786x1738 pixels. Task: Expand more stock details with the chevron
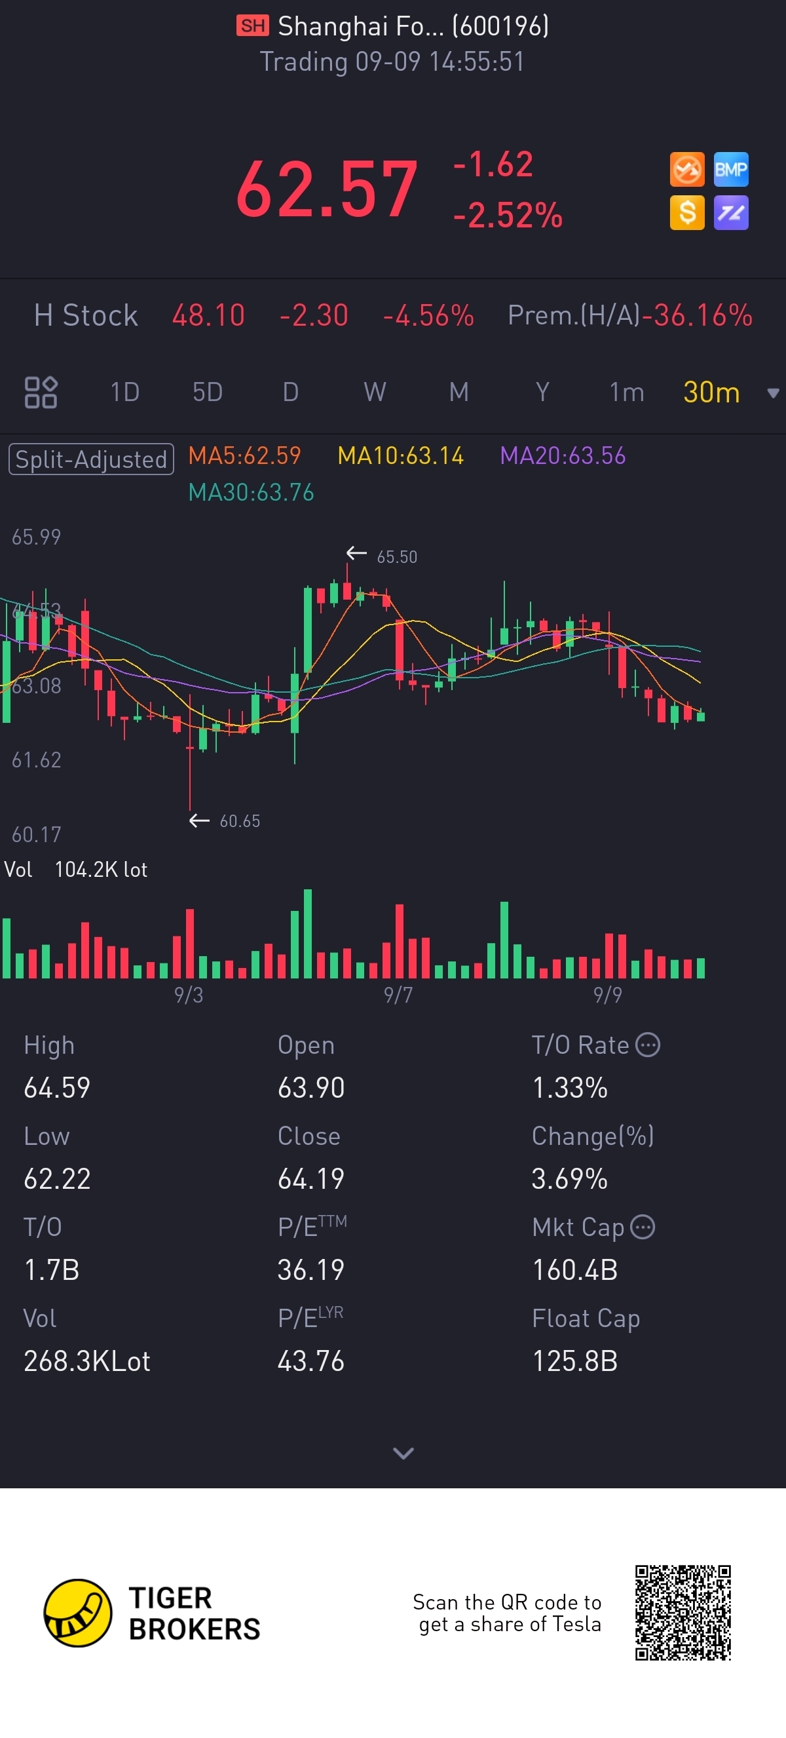[x=403, y=1453]
